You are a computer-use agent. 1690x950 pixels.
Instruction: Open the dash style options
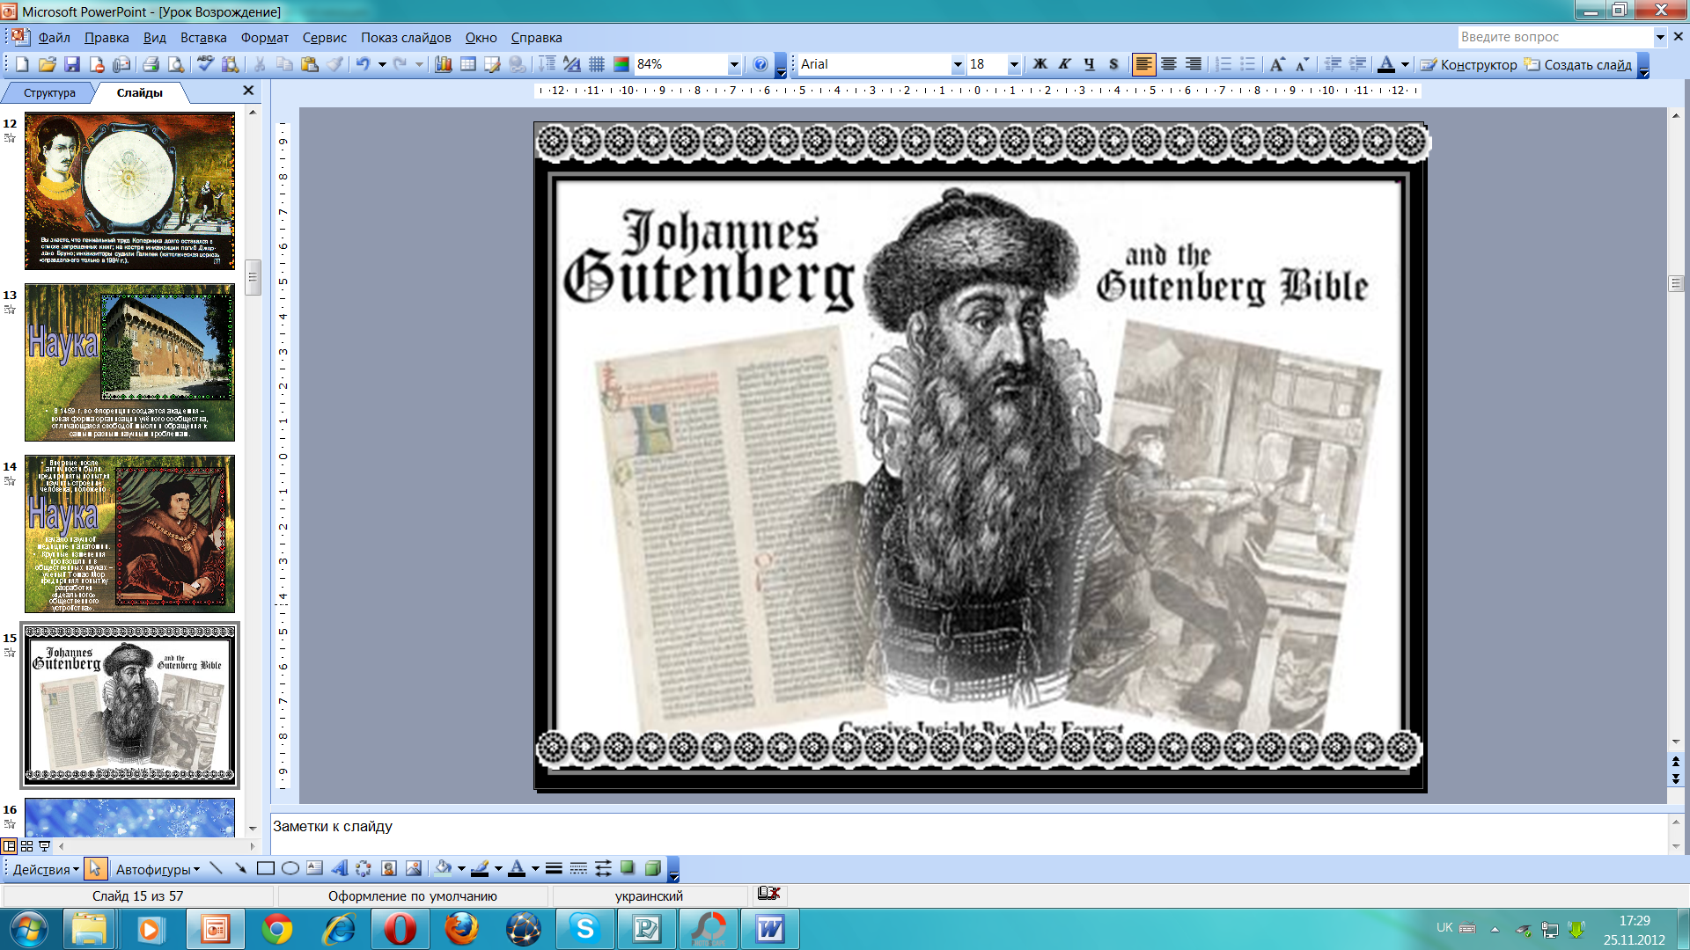coord(578,869)
